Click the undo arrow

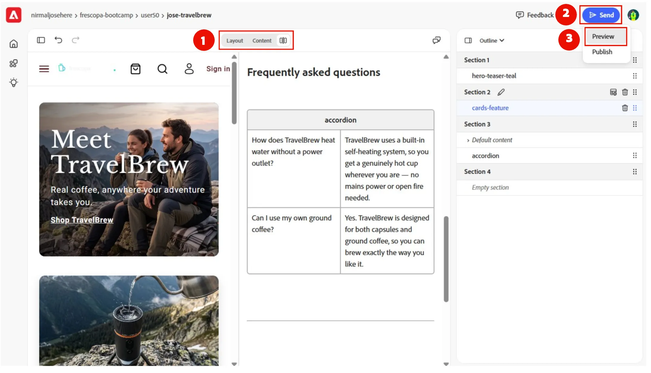pos(58,40)
